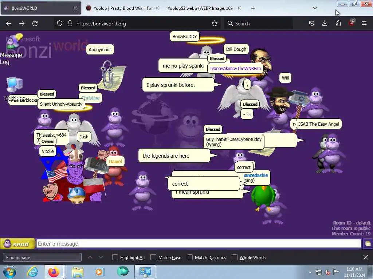Open the Firefox downloads panel
This screenshot has height=279, width=373.
pyautogui.click(x=325, y=24)
